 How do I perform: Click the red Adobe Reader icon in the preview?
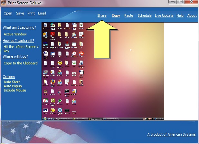click(x=52, y=34)
